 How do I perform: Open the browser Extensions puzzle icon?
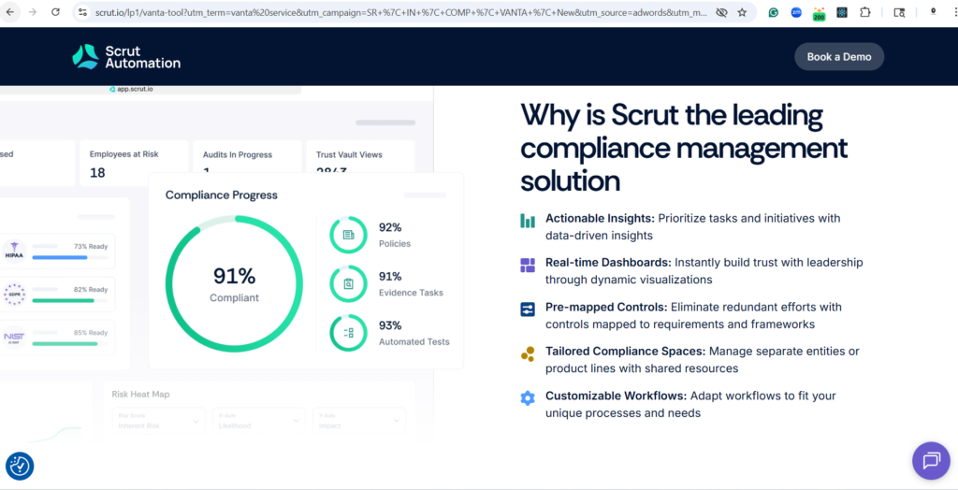pyautogui.click(x=864, y=13)
